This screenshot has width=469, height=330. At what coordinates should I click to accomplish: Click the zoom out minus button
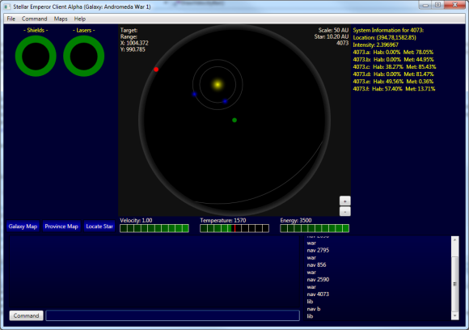[x=344, y=212]
